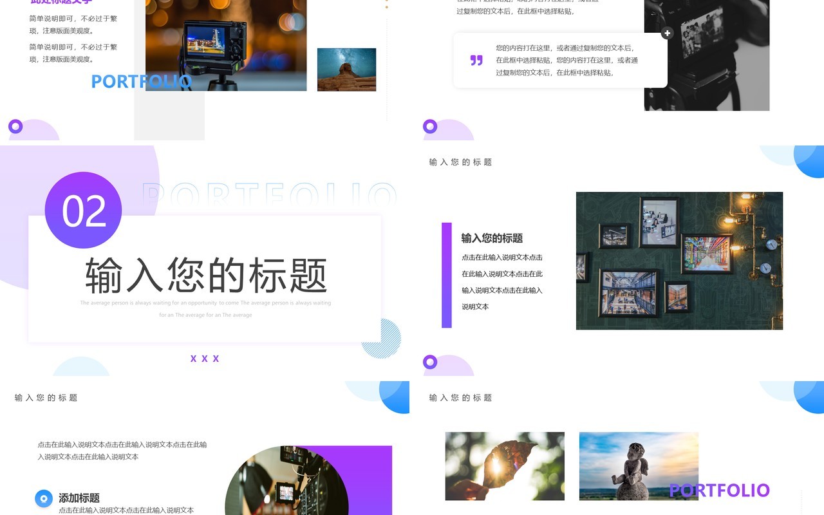The height and width of the screenshot is (515, 824).
Task: Click the 说明文本 paragraph beside the purple bar
Action: [502, 282]
